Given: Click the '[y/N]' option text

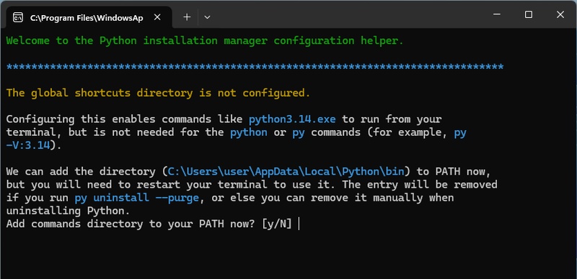Looking at the screenshot, I should [x=277, y=224].
